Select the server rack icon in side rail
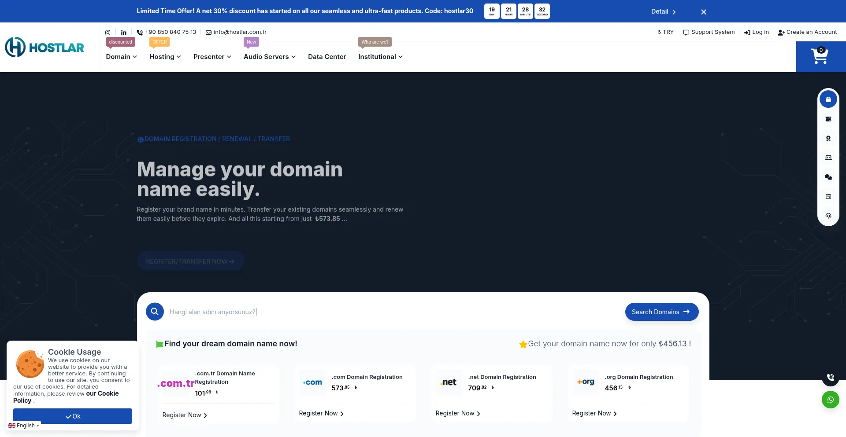 coord(828,119)
